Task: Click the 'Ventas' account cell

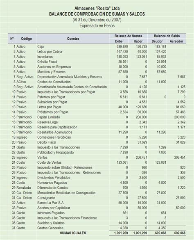Action: (42, 158)
